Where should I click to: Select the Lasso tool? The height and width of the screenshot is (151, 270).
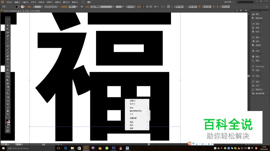pyautogui.click(x=7, y=32)
